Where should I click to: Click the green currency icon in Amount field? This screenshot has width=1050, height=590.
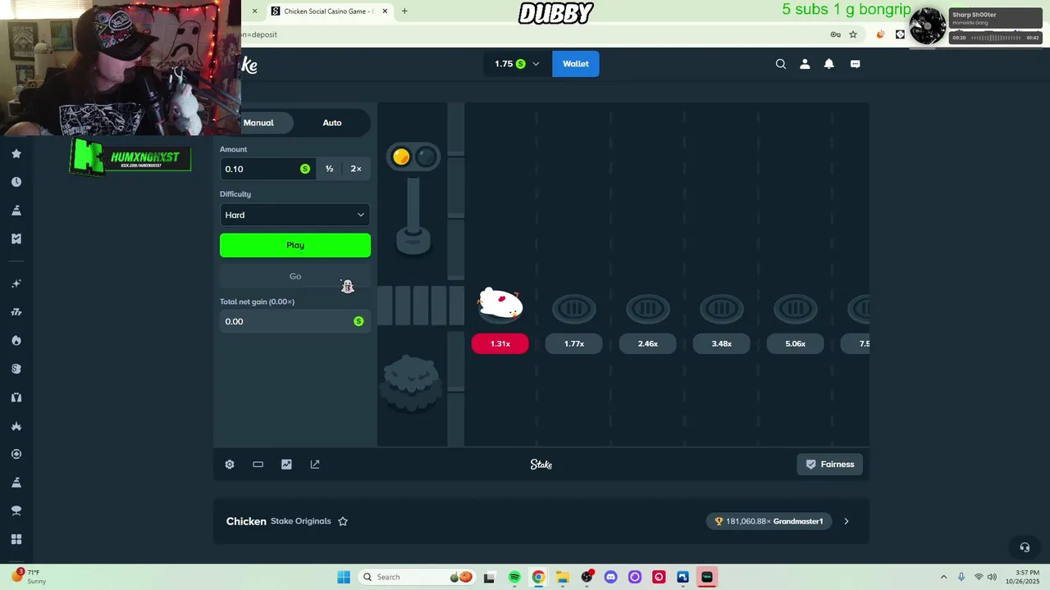(305, 169)
